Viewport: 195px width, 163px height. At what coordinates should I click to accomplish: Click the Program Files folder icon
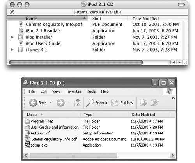coord(27,121)
